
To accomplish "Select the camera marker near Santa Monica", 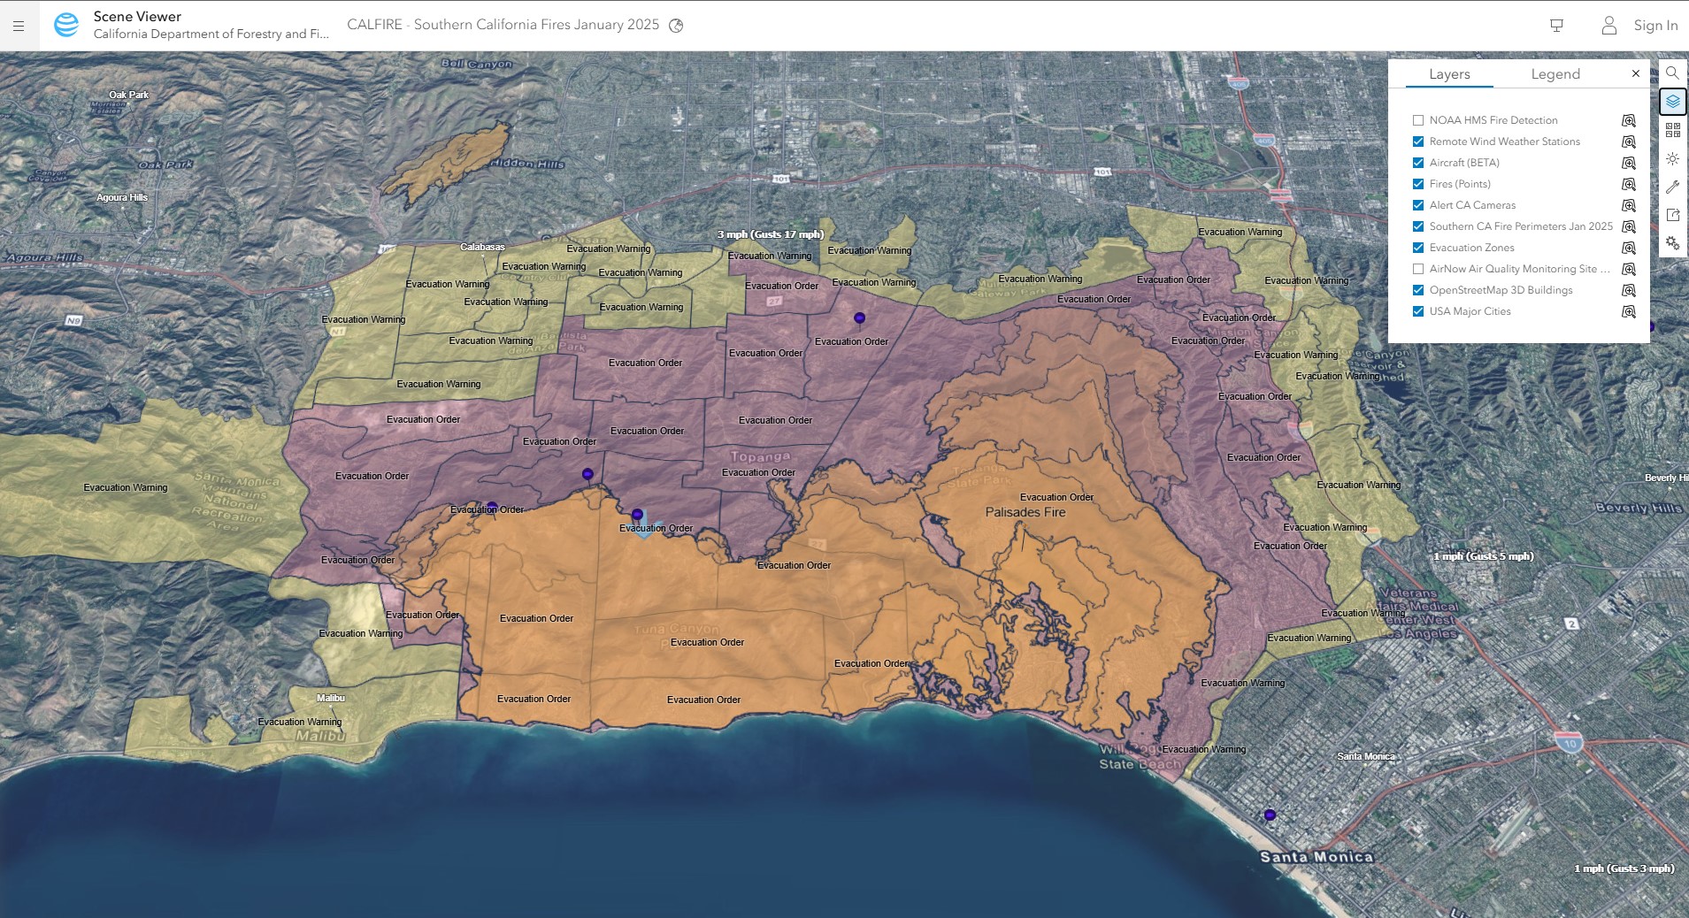I will coord(1271,815).
